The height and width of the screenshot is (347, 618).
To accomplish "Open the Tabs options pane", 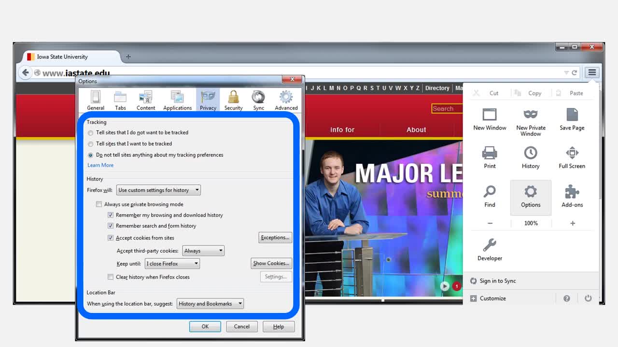I will coord(120,100).
